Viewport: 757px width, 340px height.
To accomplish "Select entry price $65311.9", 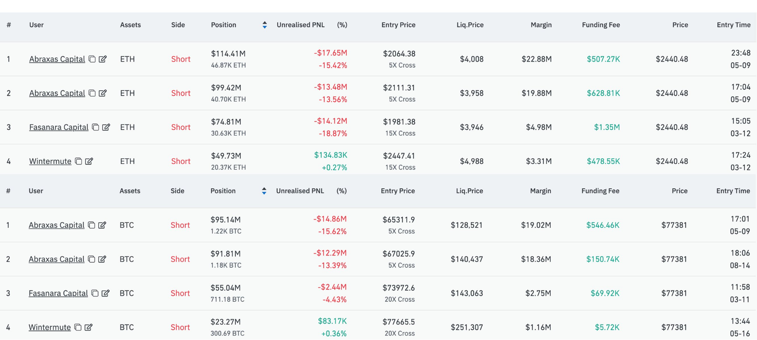I will tap(399, 220).
